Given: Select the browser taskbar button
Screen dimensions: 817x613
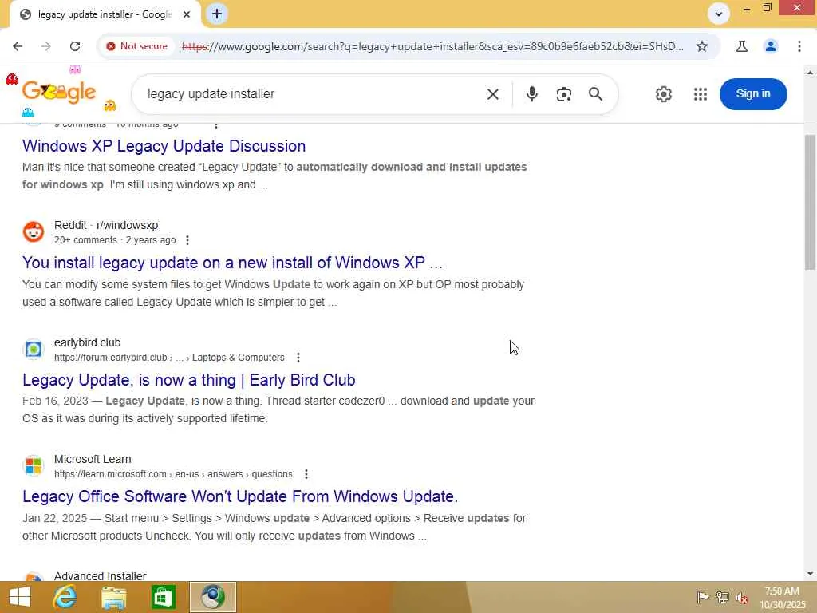Looking at the screenshot, I should click(x=212, y=597).
